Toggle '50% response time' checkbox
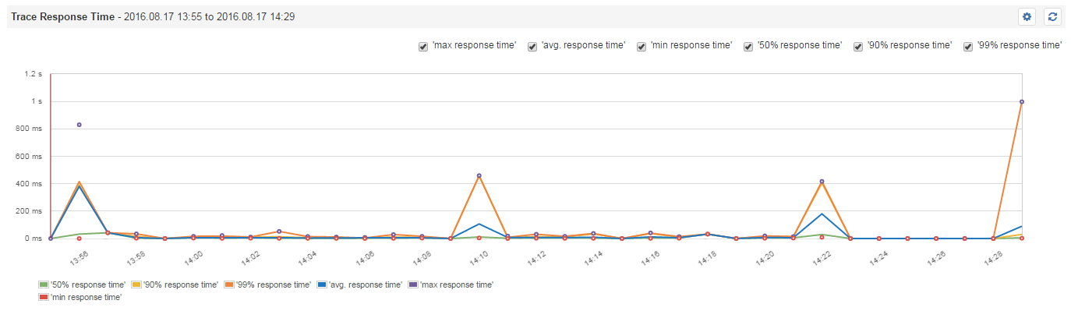The height and width of the screenshot is (311, 1071). click(x=748, y=46)
